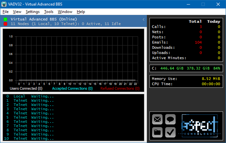The image size is (226, 143).
Task: Open the File menu
Action: 5,12
